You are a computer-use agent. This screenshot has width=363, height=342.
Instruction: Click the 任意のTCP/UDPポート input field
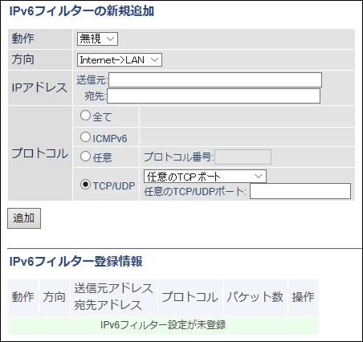[x=300, y=191]
